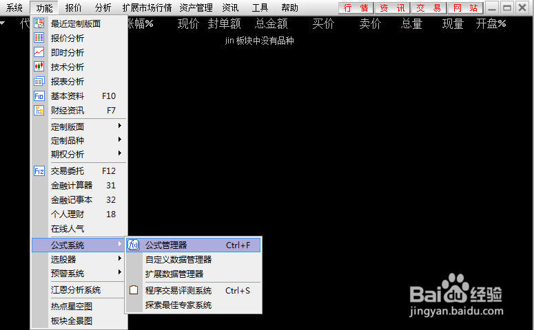Open the 报价 menu

pyautogui.click(x=74, y=8)
